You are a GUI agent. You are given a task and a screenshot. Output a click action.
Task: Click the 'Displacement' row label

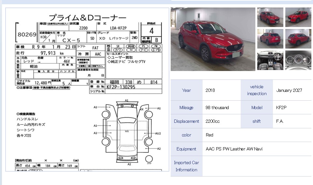point(186,121)
